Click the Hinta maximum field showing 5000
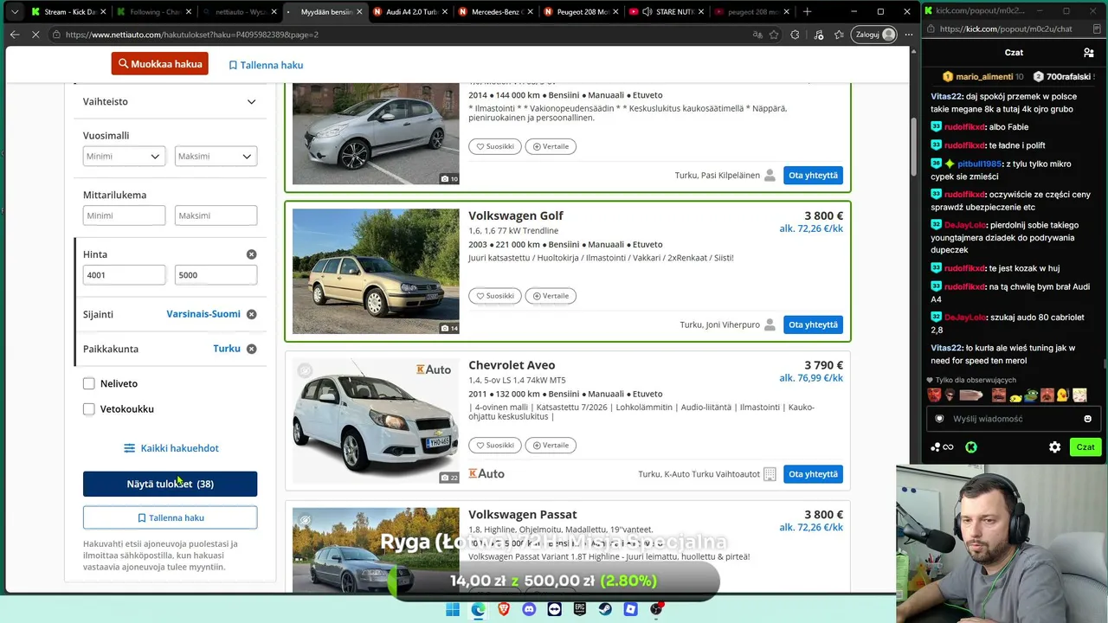Image resolution: width=1108 pixels, height=623 pixels. click(x=216, y=275)
